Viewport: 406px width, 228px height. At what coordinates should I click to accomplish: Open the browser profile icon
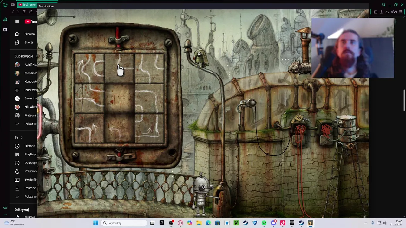pyautogui.click(x=381, y=12)
